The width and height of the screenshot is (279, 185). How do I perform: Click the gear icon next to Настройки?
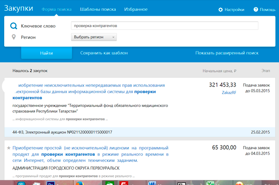pyautogui.click(x=220, y=10)
